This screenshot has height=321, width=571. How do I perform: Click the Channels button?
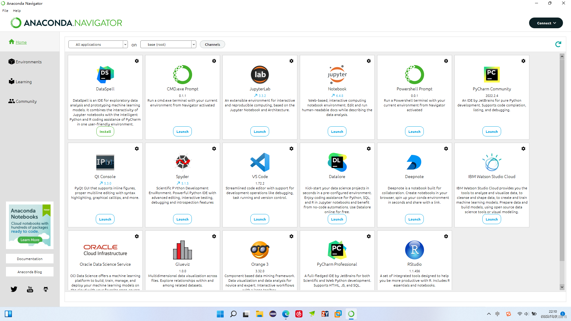[x=212, y=45]
